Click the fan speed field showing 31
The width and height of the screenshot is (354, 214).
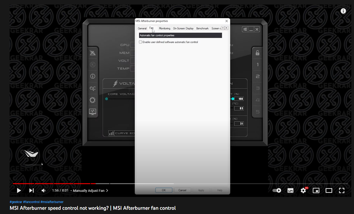(239, 123)
